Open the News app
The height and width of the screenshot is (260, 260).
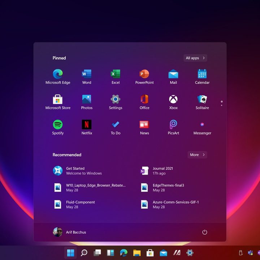click(x=144, y=127)
